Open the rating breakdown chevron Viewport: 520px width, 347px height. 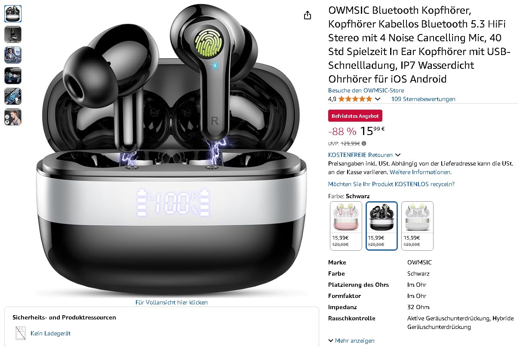[x=378, y=99]
